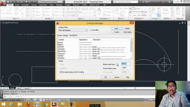Click Cancel in Linetype Manager

click(117, 77)
